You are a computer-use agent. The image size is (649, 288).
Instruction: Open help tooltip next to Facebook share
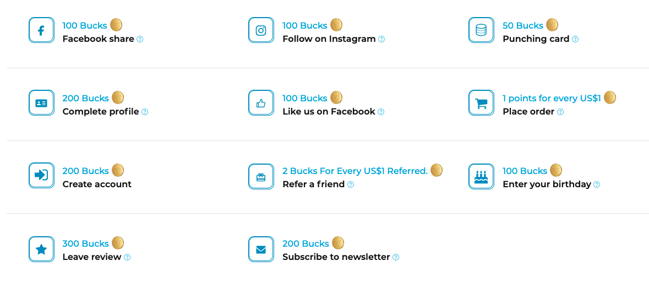coord(140,39)
